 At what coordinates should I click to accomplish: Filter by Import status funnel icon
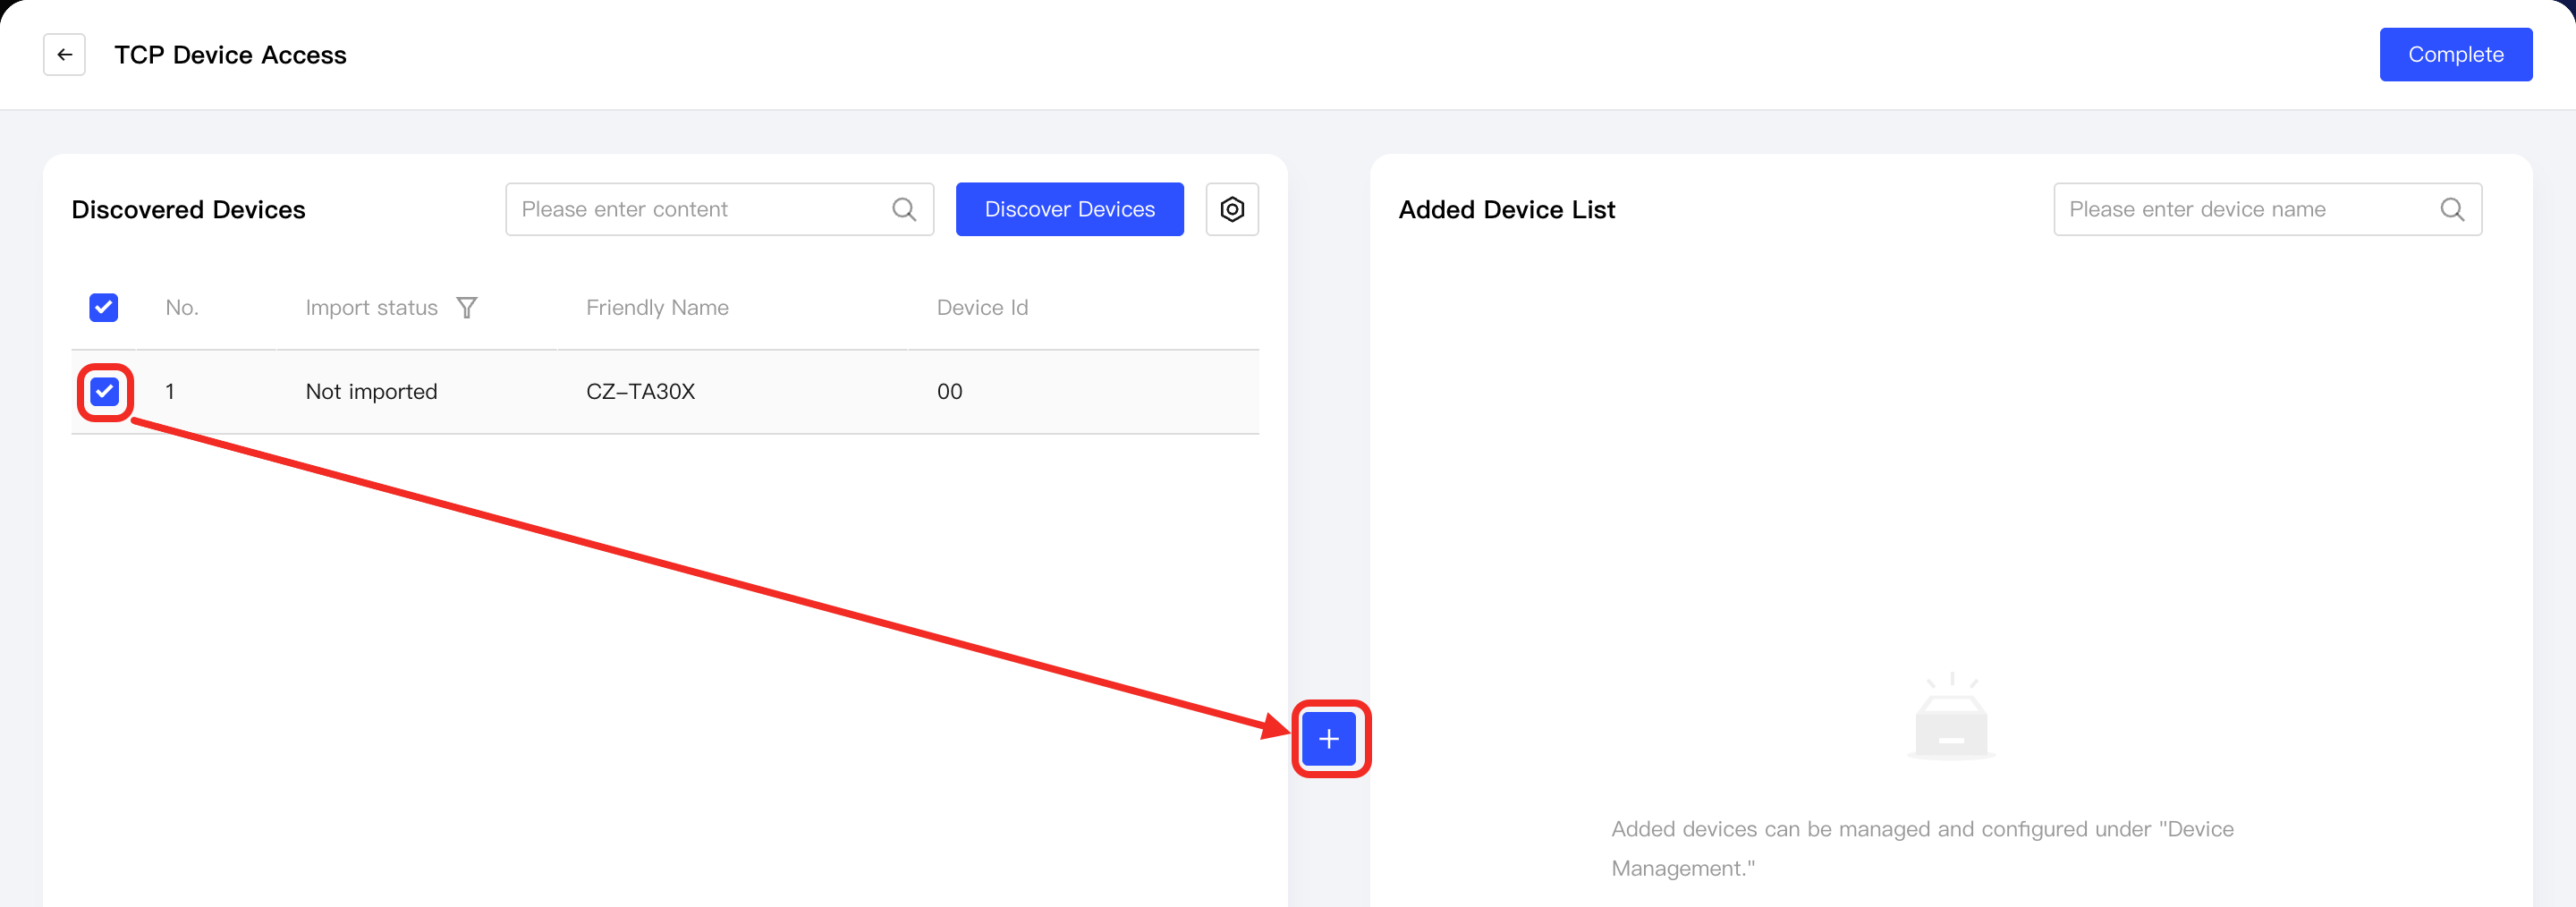click(x=467, y=307)
